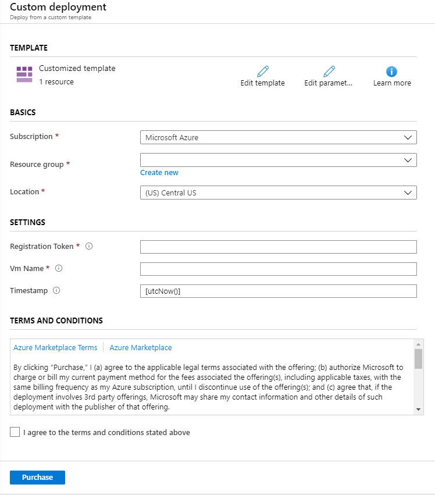Click the Registration Token input field
The width and height of the screenshot is (435, 495).
coord(278,247)
